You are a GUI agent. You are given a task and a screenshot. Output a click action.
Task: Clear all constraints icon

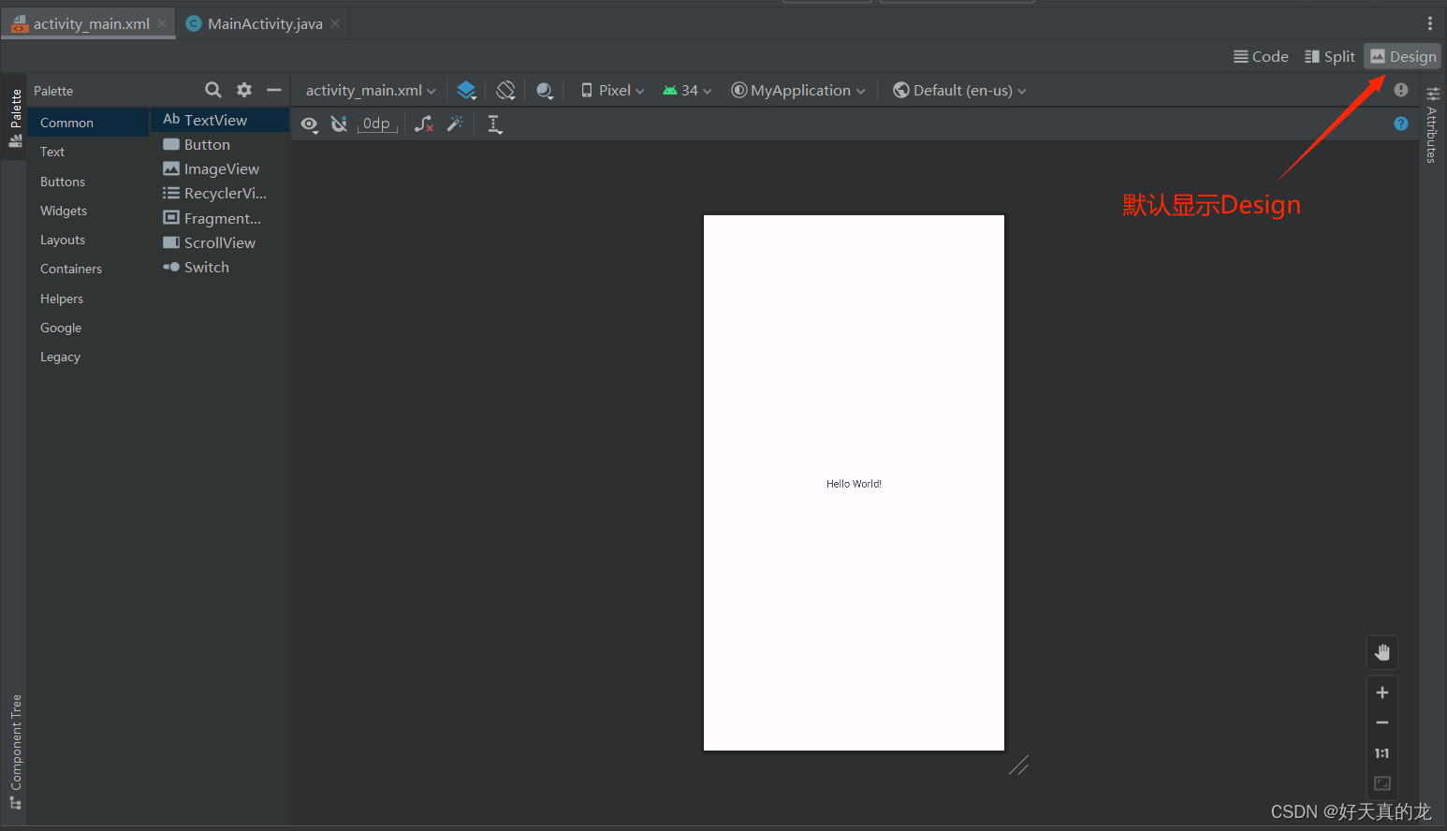pos(424,124)
